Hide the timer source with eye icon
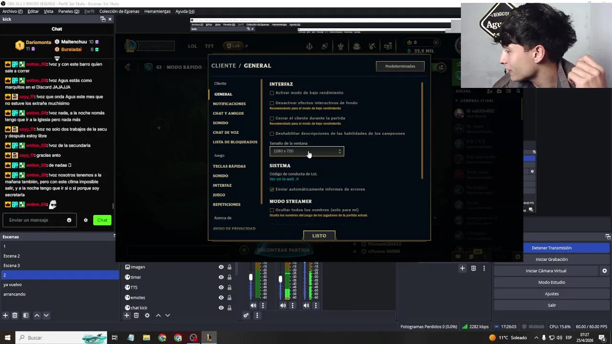 221,277
